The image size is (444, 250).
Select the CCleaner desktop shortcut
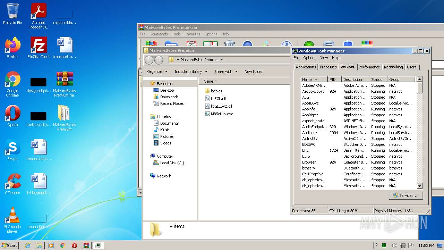pyautogui.click(x=12, y=184)
